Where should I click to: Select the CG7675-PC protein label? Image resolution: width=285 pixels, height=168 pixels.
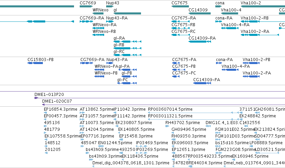point(184,73)
